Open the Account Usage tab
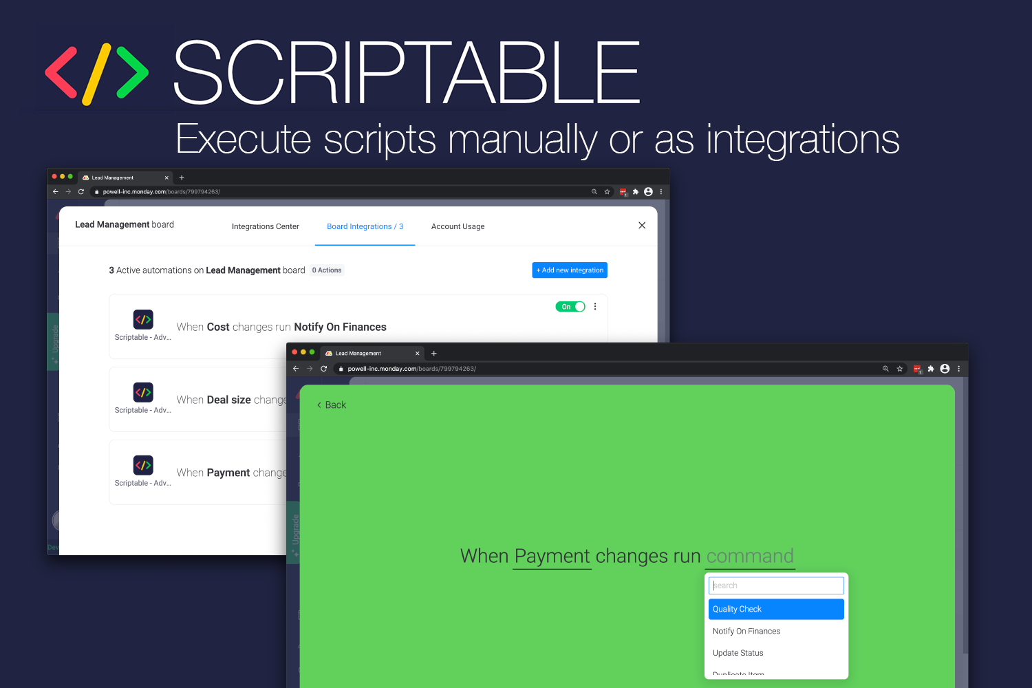Viewport: 1032px width, 688px height. 458,226
